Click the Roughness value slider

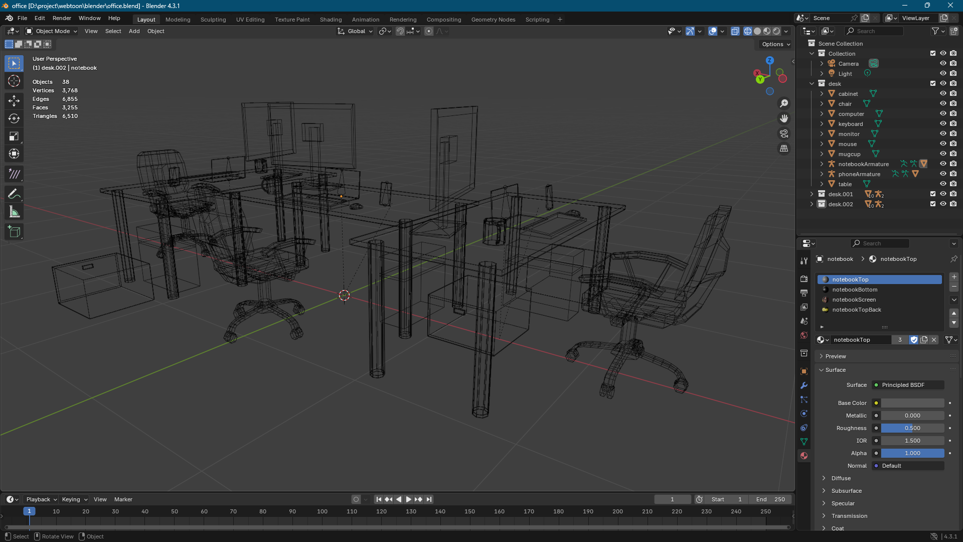912,428
